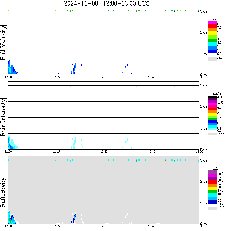Click the magenta spike near 12:52 in Fall Velocity
Image resolution: width=226 pixels, height=231 pixels.
(175, 73)
